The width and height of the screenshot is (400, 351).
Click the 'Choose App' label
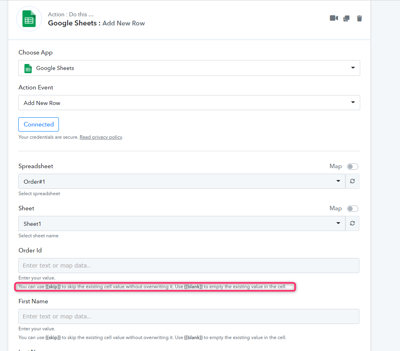pos(35,52)
